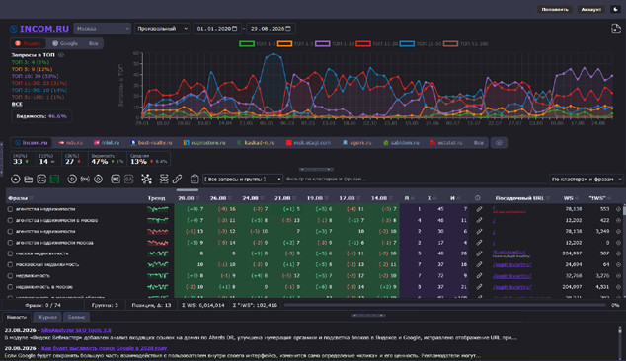Image resolution: width=626 pixels, height=361 pixels.
Task: Click the table vertical scrollbar
Action: [624, 251]
